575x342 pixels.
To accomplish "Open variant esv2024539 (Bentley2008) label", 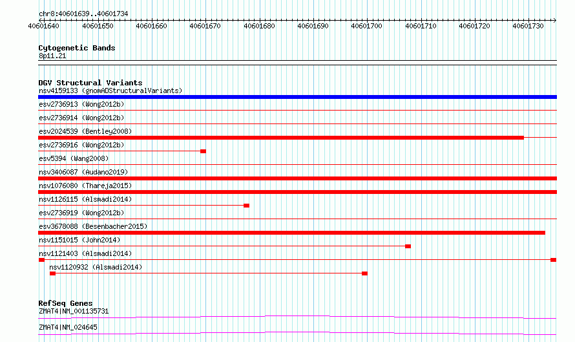I will (x=85, y=131).
